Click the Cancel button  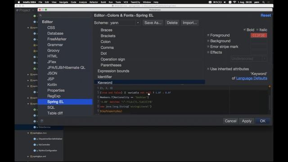[x=230, y=121]
